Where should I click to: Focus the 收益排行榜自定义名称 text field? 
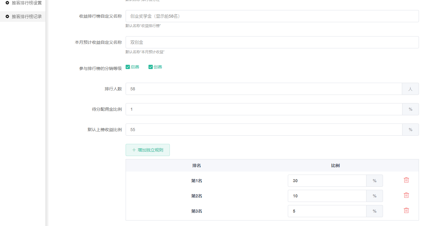pos(272,16)
